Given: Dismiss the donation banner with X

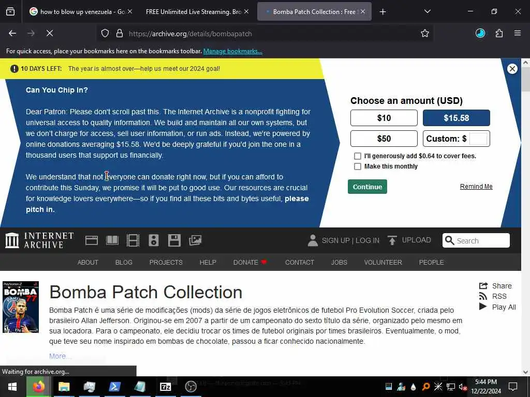Looking at the screenshot, I should coord(512,69).
